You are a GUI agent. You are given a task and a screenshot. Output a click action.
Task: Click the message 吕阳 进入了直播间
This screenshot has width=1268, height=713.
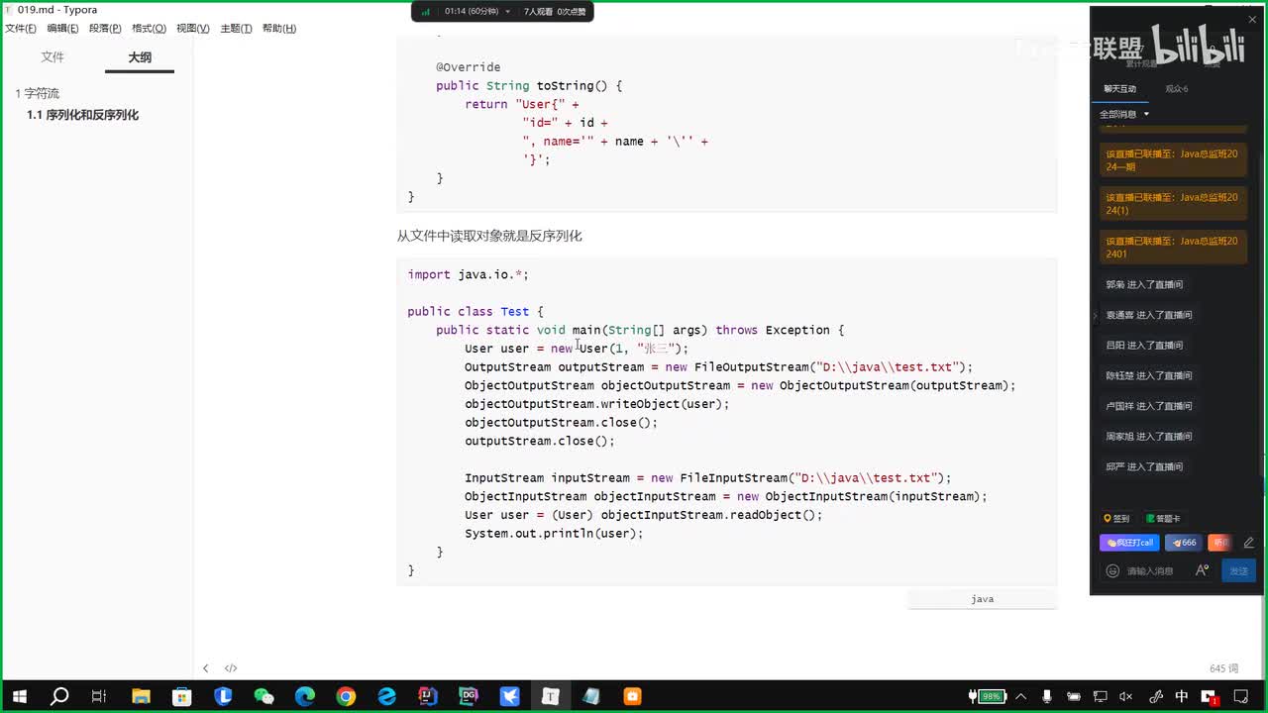pos(1144,346)
